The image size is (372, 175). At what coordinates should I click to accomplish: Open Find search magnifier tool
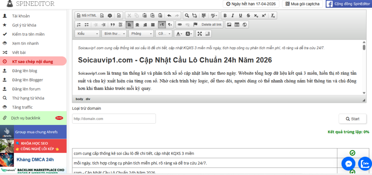point(187,16)
